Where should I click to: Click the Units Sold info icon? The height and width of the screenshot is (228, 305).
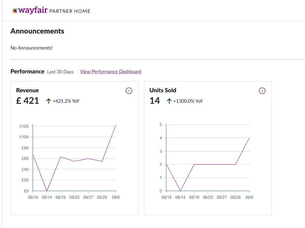pos(262,91)
